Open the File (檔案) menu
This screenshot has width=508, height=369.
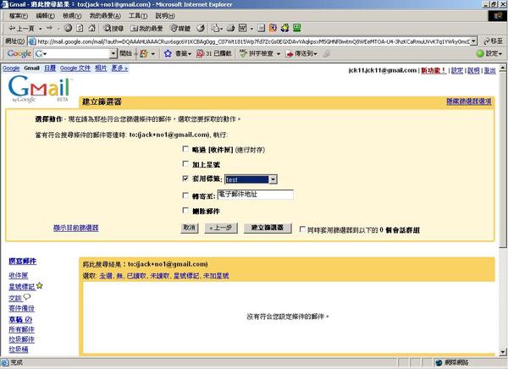pyautogui.click(x=19, y=15)
